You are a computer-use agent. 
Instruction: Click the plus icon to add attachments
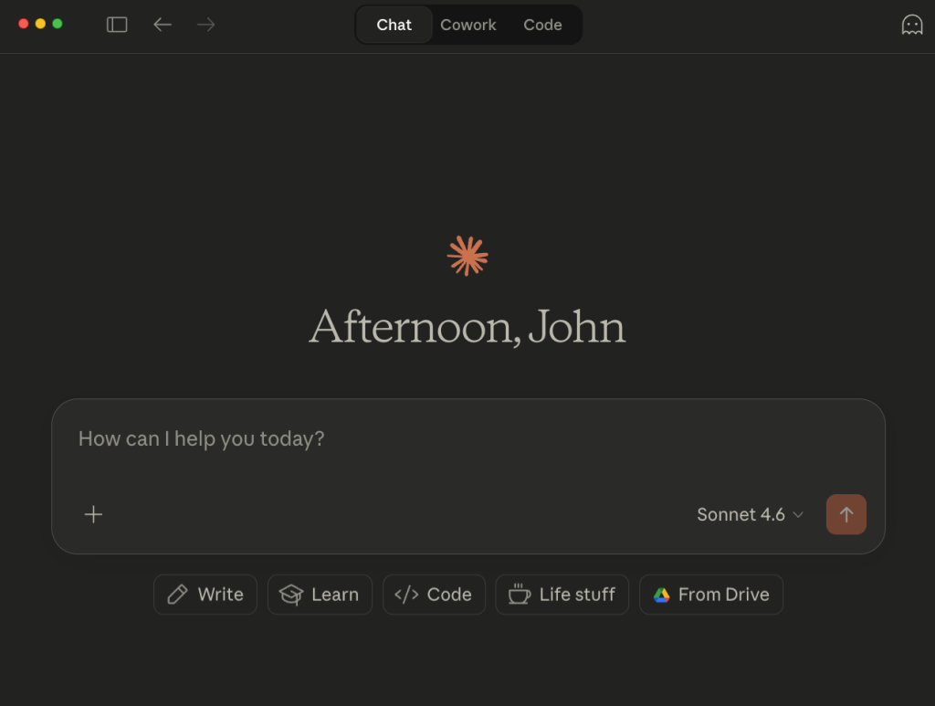point(93,514)
